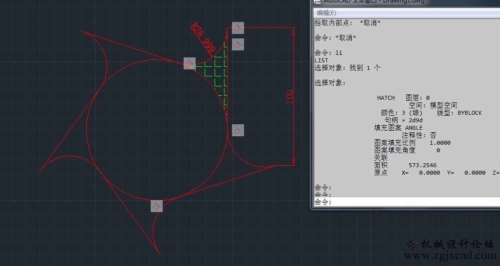Click the LIST command text
This screenshot has height=266, width=500.
coord(321,60)
